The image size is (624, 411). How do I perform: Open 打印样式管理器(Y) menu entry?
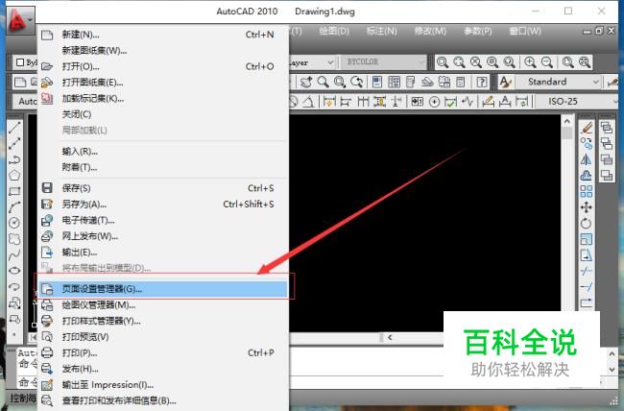click(x=163, y=321)
